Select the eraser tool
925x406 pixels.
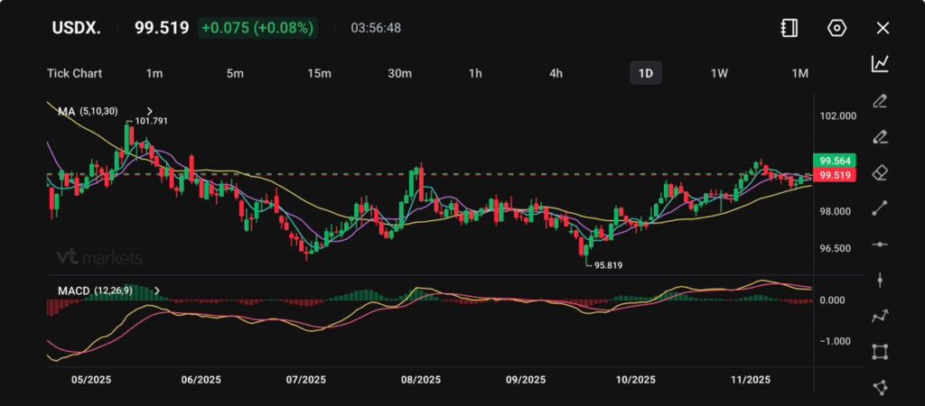pyautogui.click(x=879, y=172)
